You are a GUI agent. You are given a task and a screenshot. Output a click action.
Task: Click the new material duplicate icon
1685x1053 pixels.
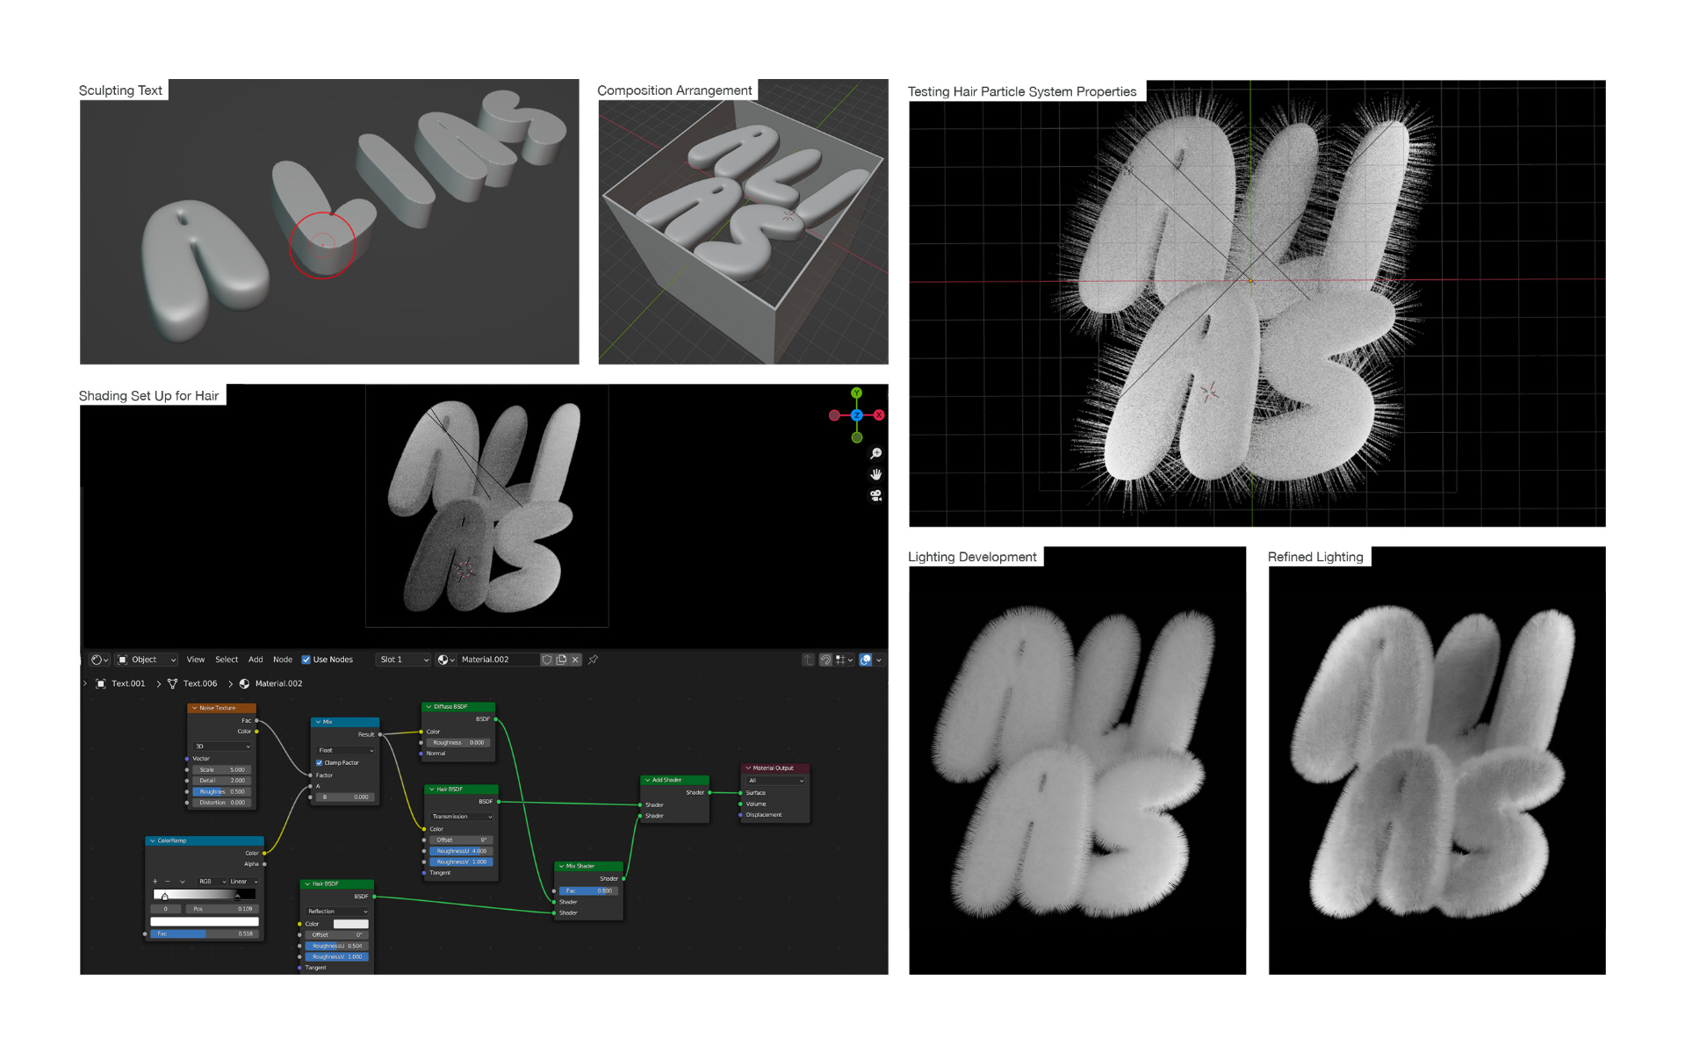561,660
